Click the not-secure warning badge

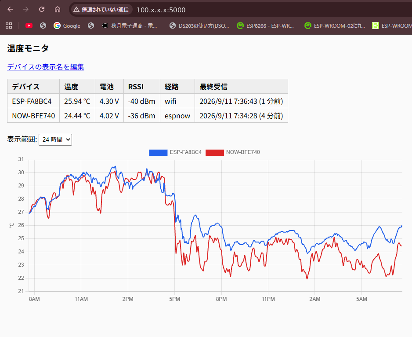point(101,10)
